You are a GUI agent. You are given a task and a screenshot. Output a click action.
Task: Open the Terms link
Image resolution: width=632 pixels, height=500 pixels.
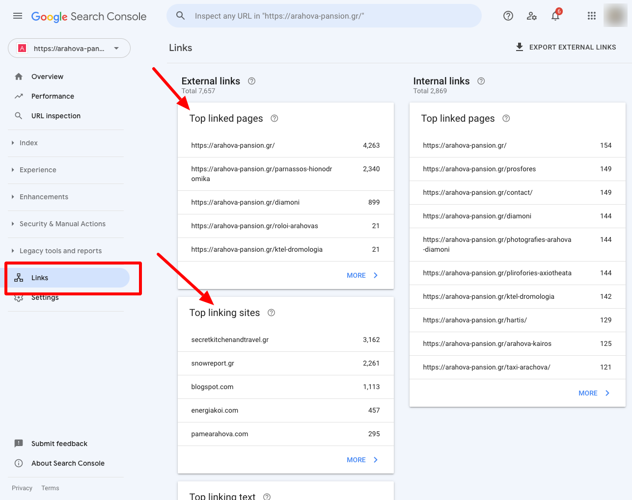(x=50, y=488)
